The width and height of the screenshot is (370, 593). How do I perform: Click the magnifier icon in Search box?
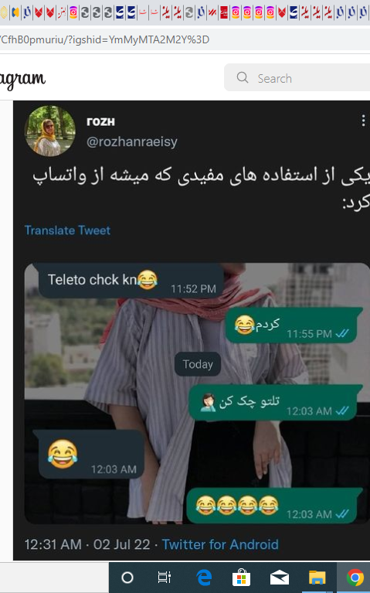pos(243,77)
